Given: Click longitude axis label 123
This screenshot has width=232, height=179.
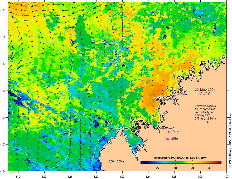Looking at the screenshot, I should click(x=122, y=176).
